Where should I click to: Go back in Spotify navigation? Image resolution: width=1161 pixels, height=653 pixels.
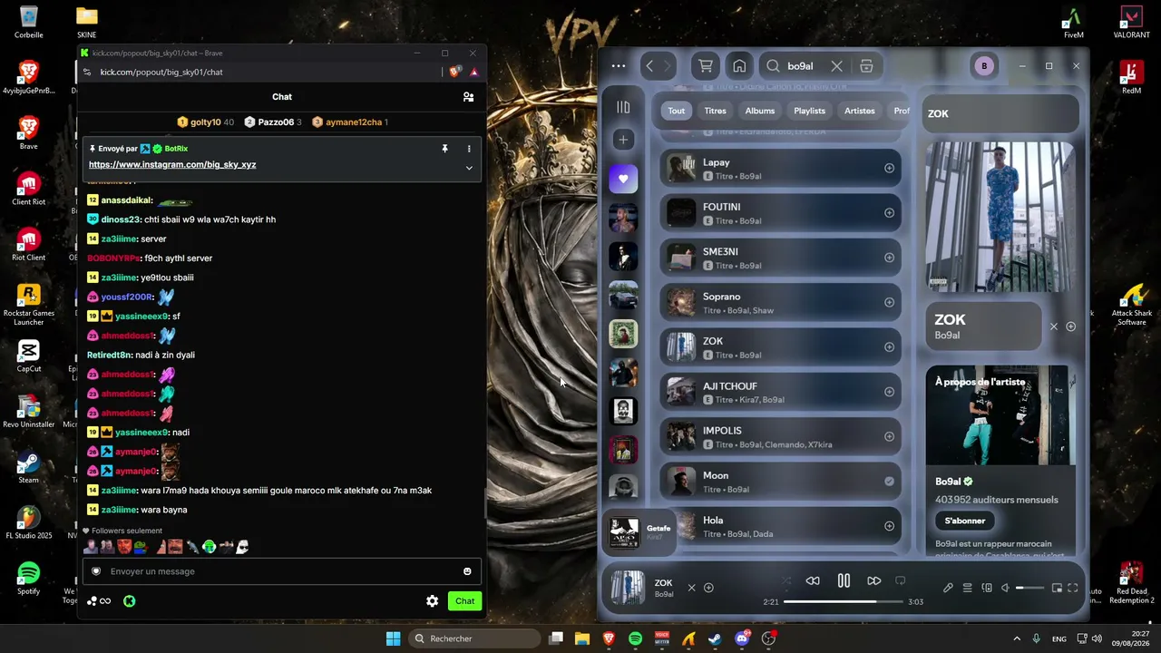(x=649, y=65)
